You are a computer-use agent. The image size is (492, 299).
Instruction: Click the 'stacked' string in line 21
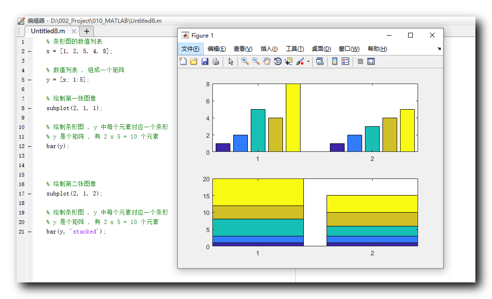tap(85, 232)
